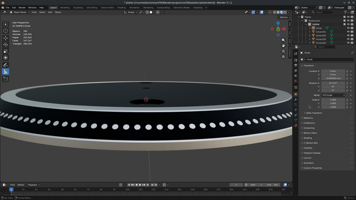Switch to the Shading workspace tab
Screen dimensions: 356x200
click(x=121, y=7)
